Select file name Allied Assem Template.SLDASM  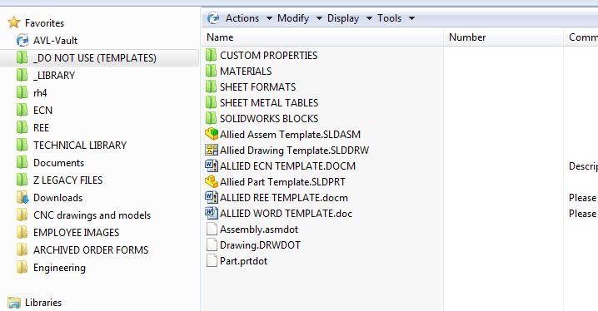click(x=290, y=135)
